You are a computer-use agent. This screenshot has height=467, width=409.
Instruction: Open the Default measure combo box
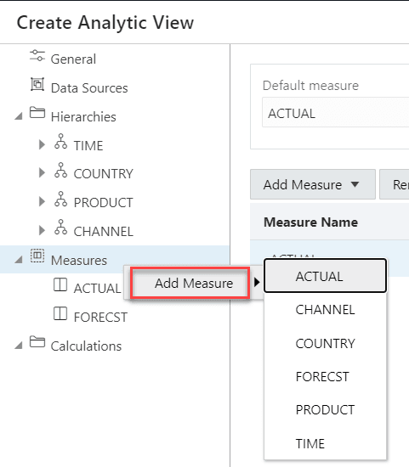point(336,112)
